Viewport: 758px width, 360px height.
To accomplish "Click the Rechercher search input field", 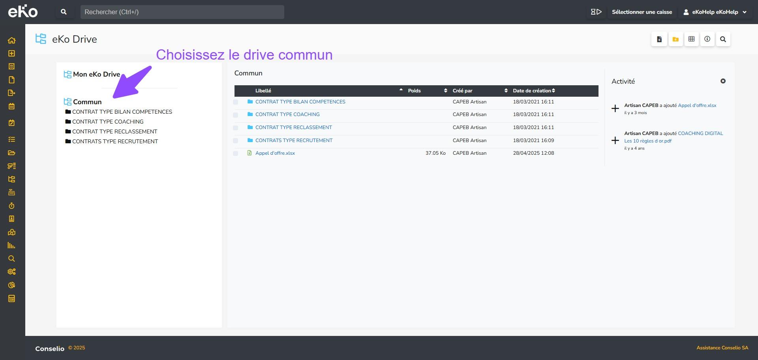I will [x=182, y=12].
